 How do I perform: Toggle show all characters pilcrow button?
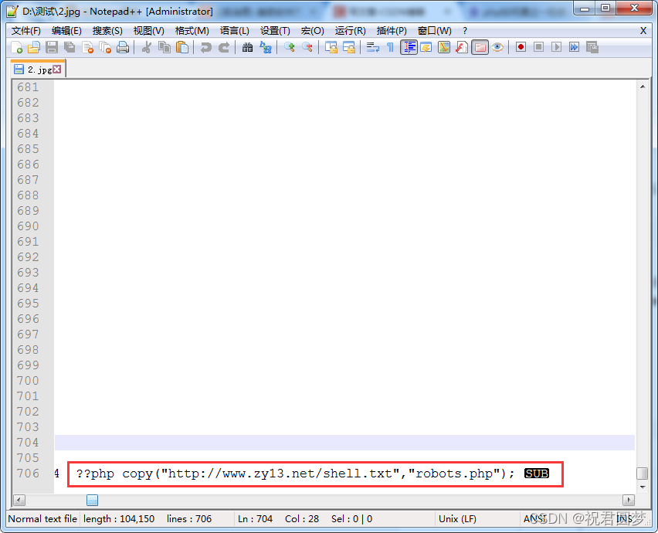coord(390,47)
